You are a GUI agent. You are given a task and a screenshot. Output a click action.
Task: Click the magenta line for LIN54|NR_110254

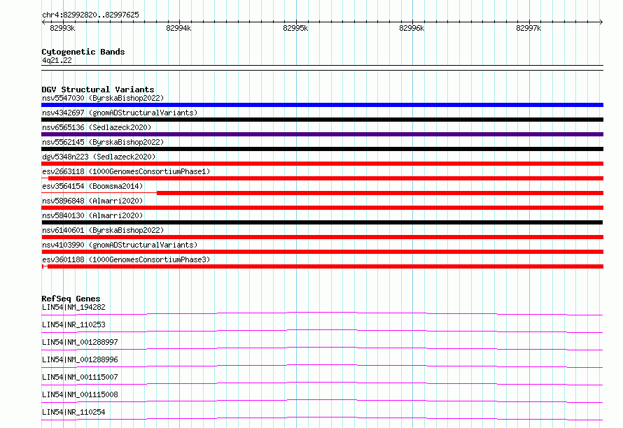322,418
